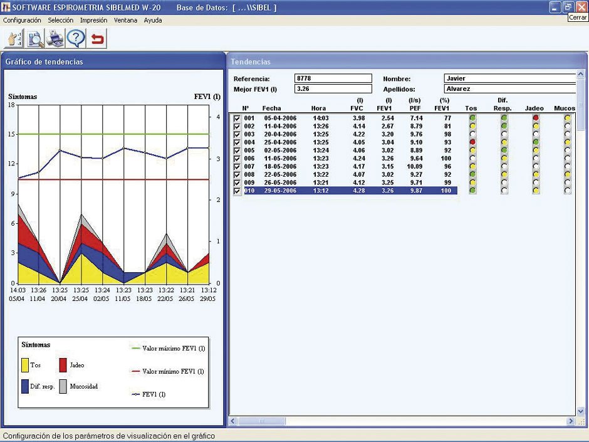Click the printer icon in the toolbar
The height and width of the screenshot is (442, 589).
55,39
